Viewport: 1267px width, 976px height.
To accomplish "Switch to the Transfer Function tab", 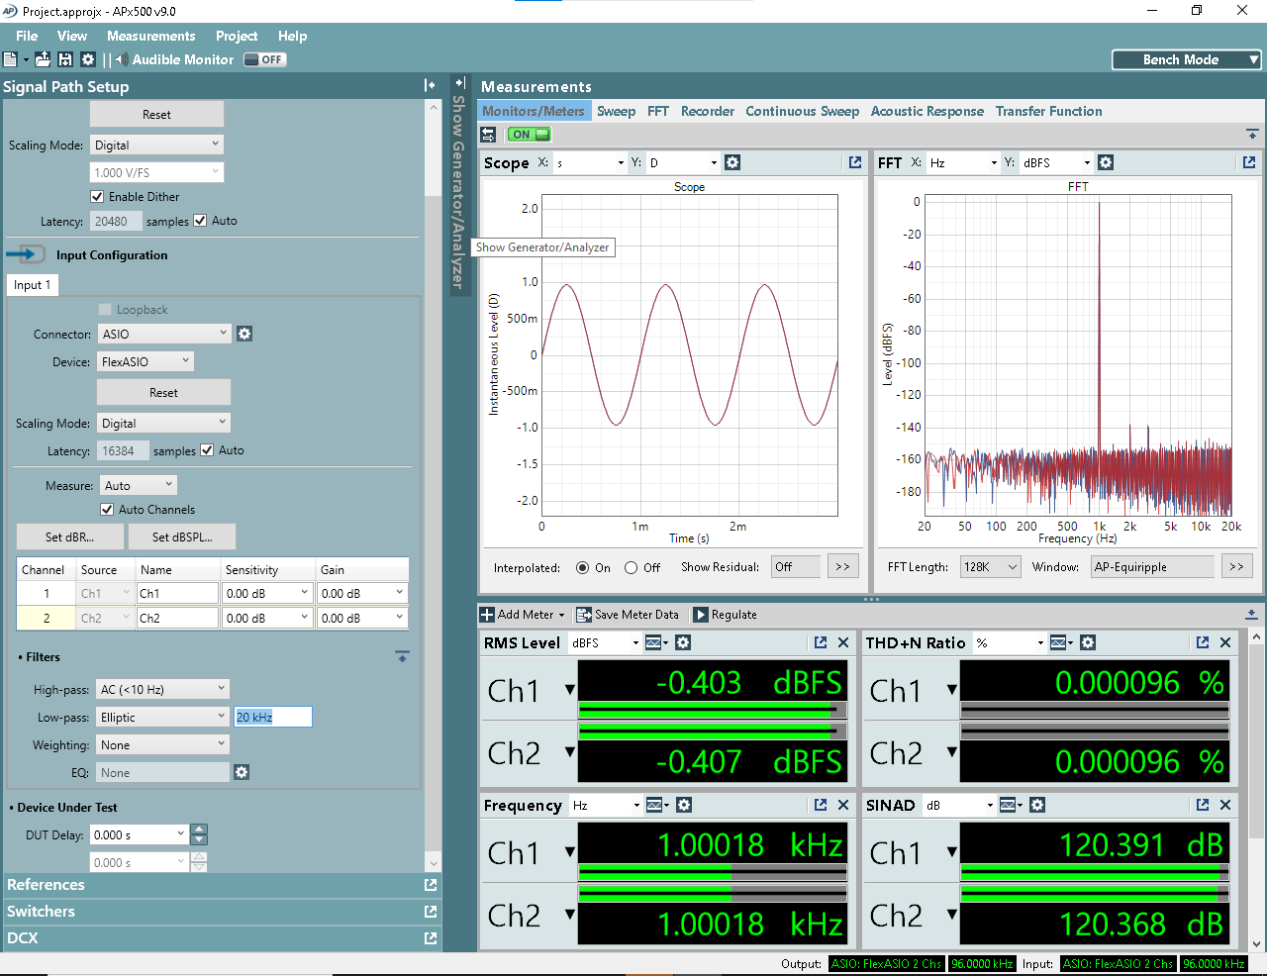I will pos(1049,111).
